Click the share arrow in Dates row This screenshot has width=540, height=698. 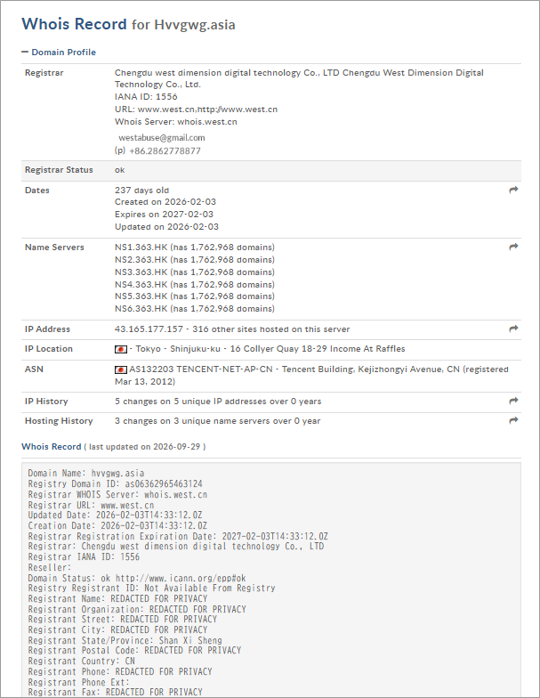tap(513, 191)
